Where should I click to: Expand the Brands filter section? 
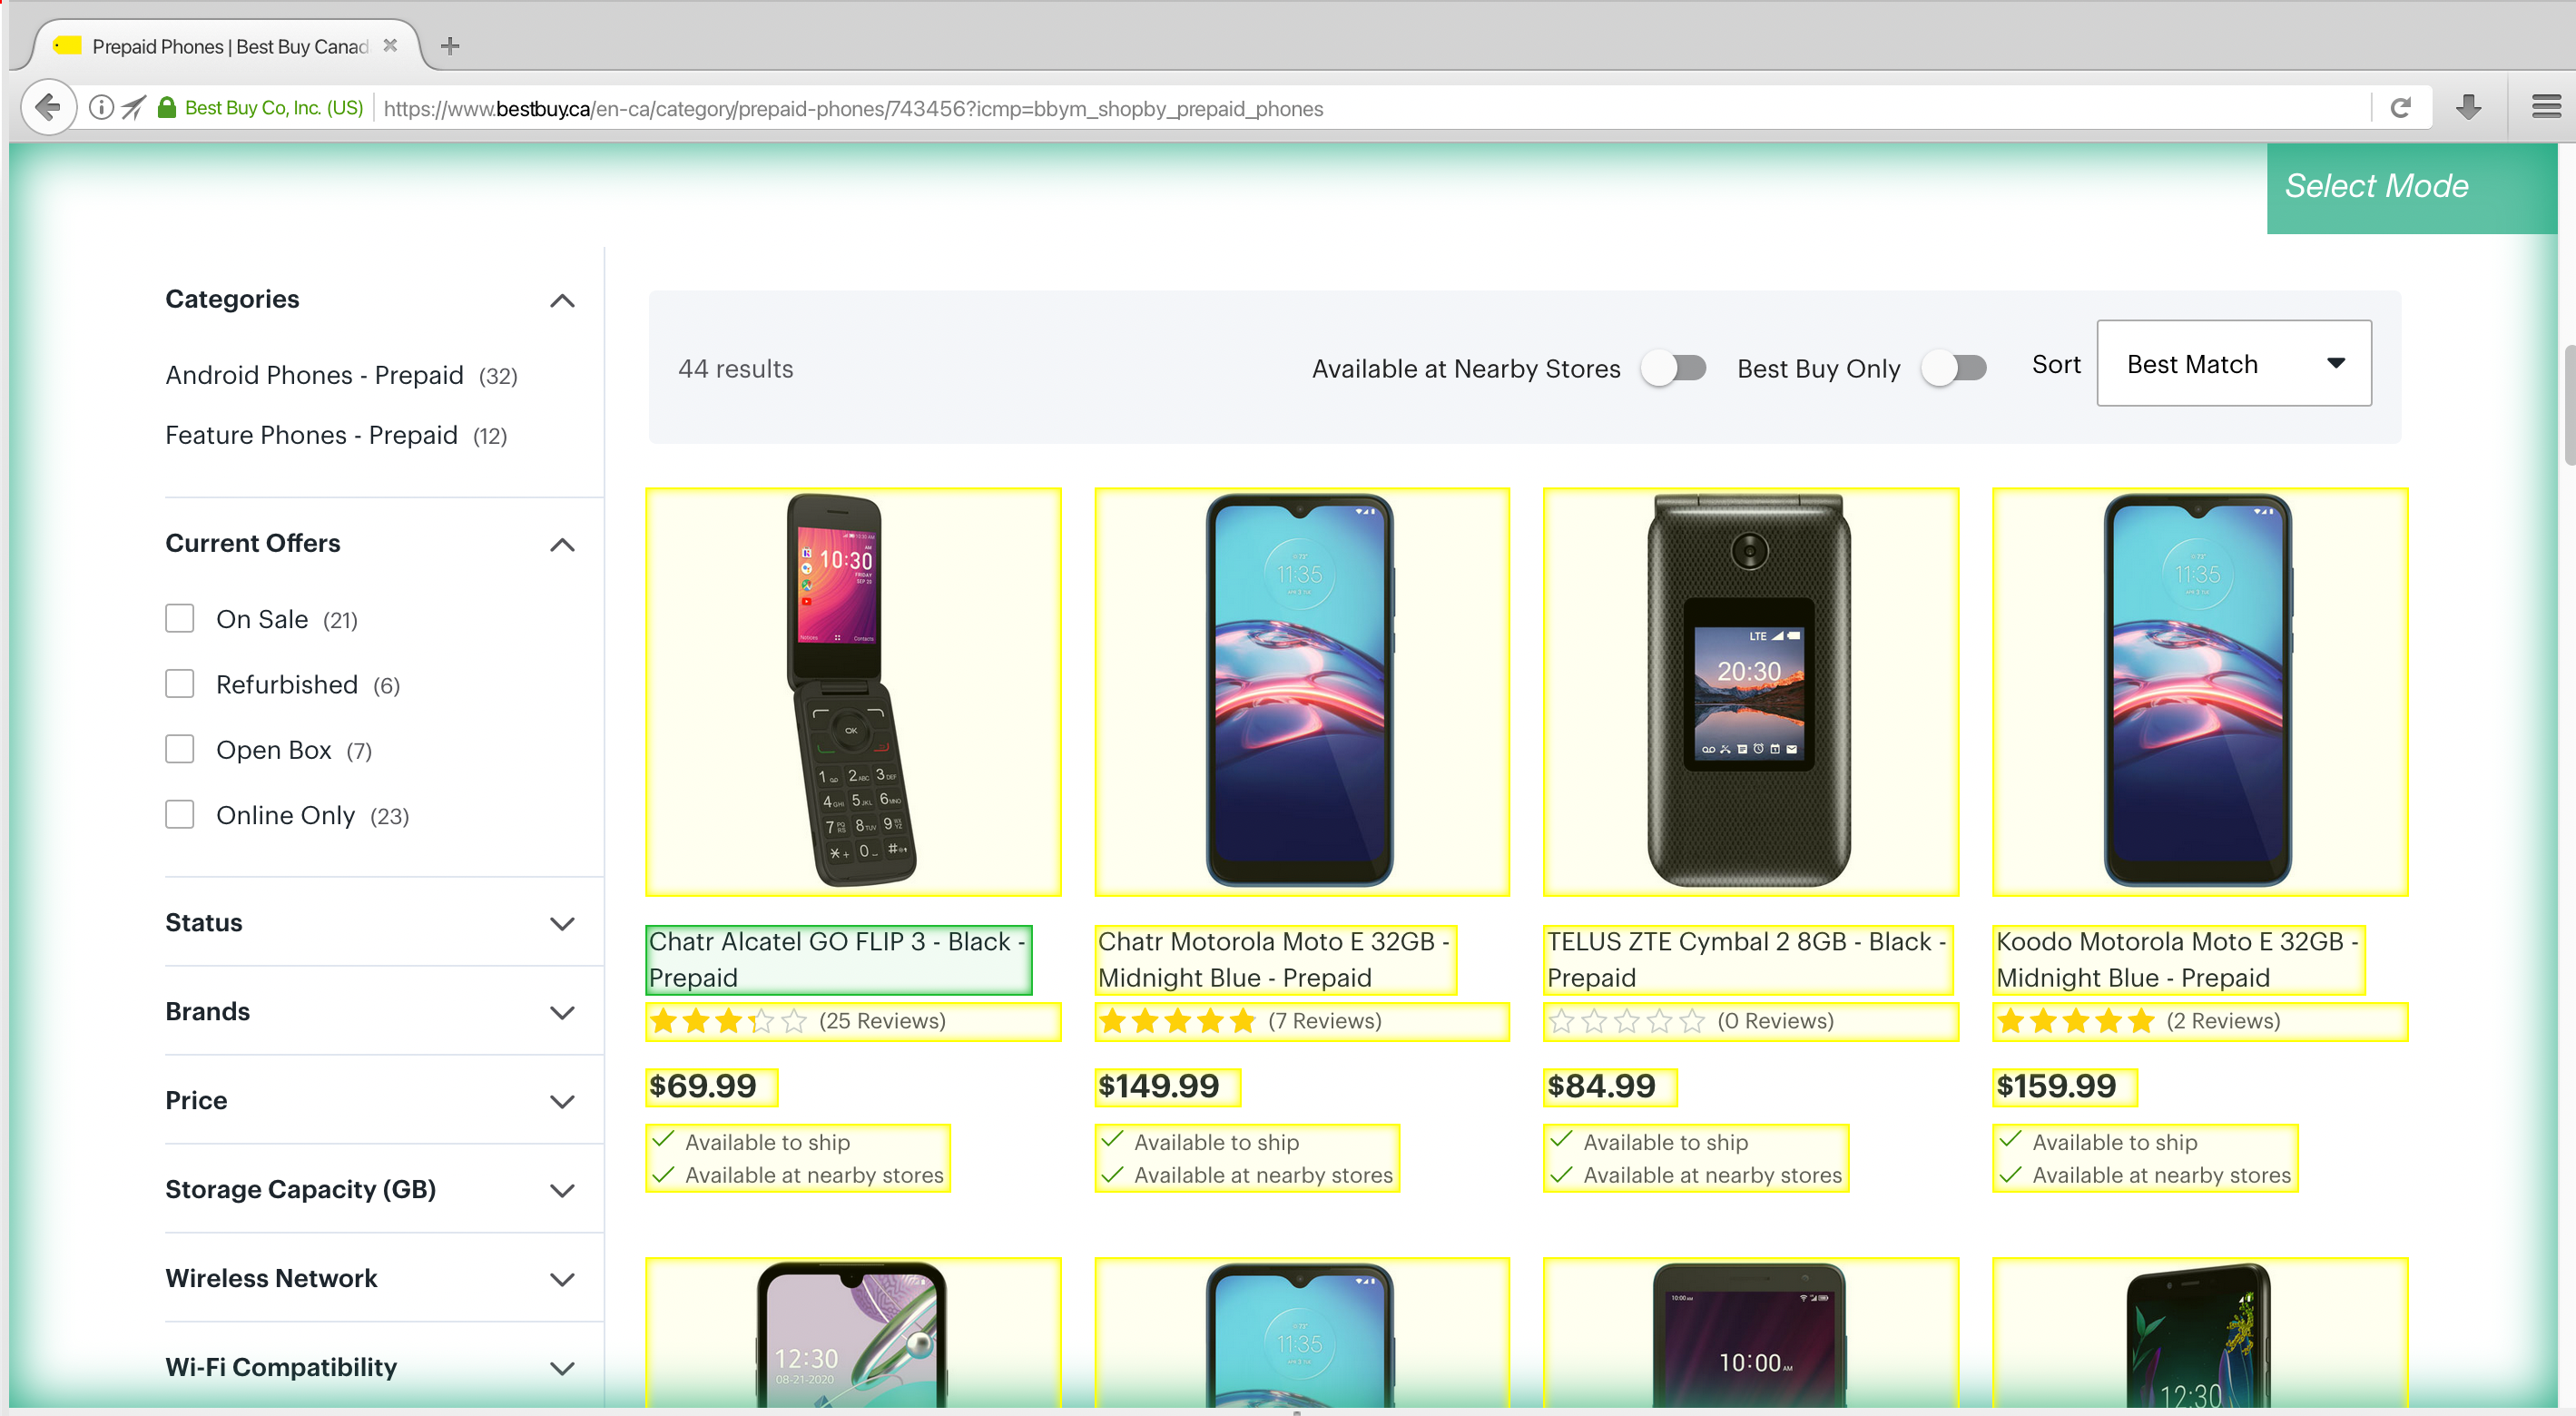[x=373, y=1009]
